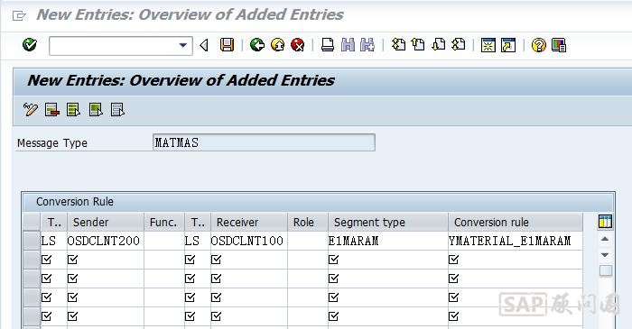Open Find with the binoculars icon
The width and height of the screenshot is (632, 329).
pos(348,45)
